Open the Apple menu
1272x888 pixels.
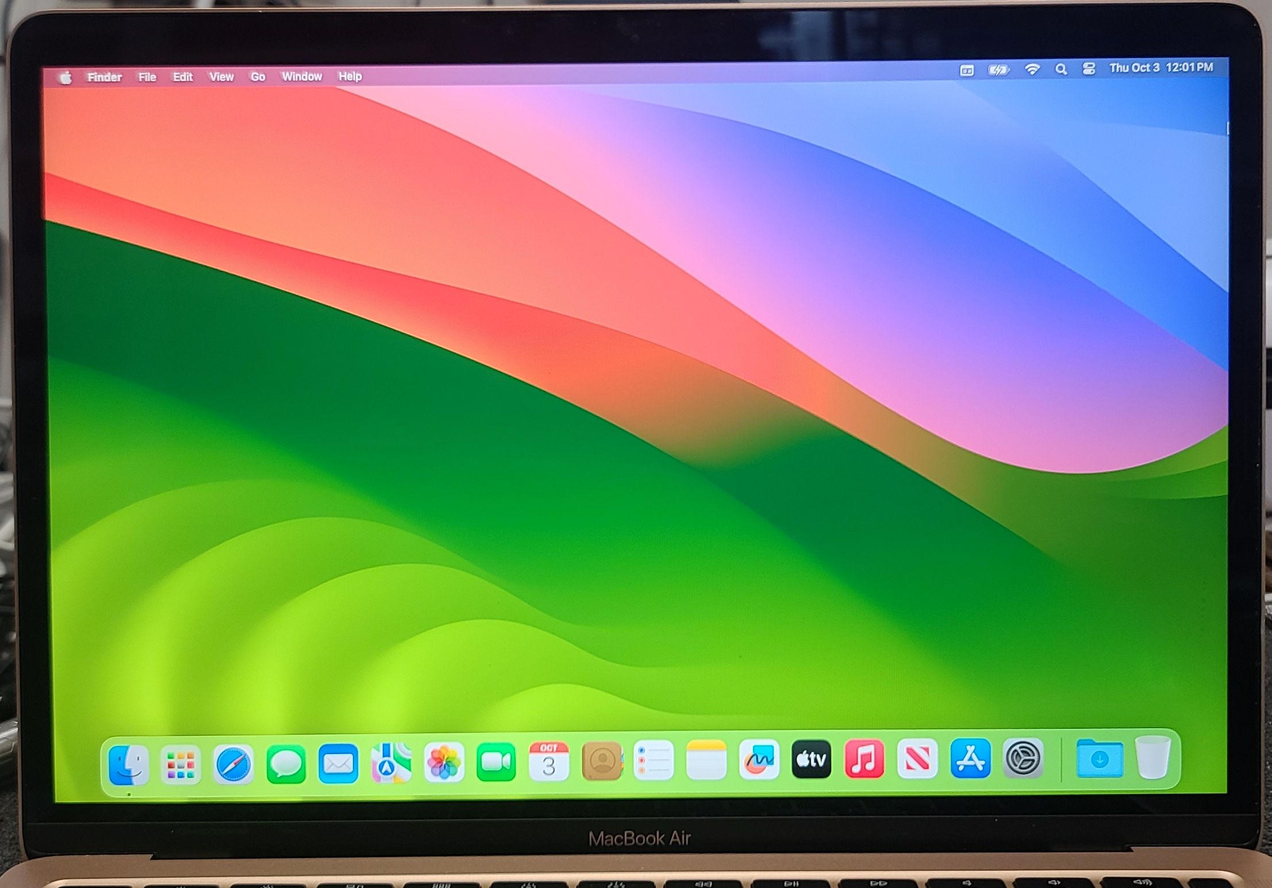[66, 78]
